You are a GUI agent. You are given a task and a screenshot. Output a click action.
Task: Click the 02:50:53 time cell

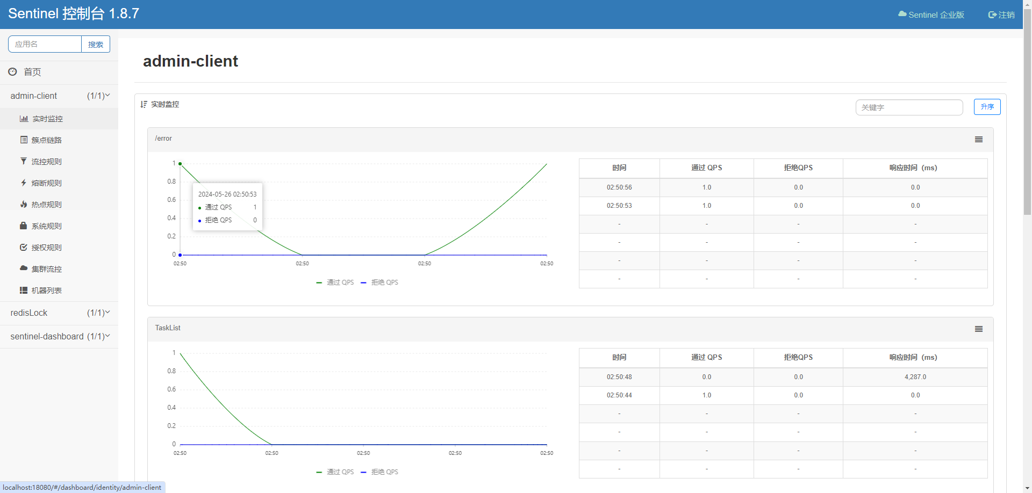pyautogui.click(x=619, y=206)
